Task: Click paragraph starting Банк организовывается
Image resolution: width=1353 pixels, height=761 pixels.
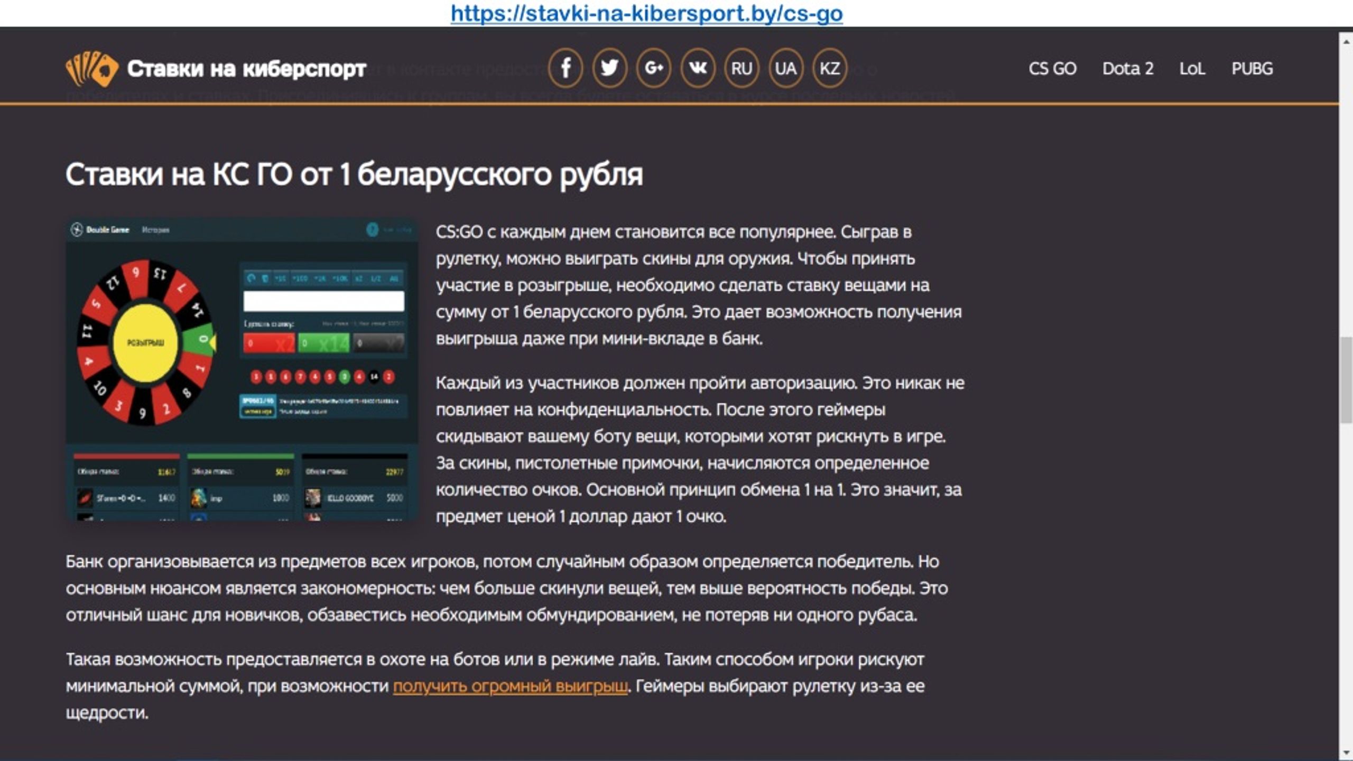Action: tap(506, 588)
